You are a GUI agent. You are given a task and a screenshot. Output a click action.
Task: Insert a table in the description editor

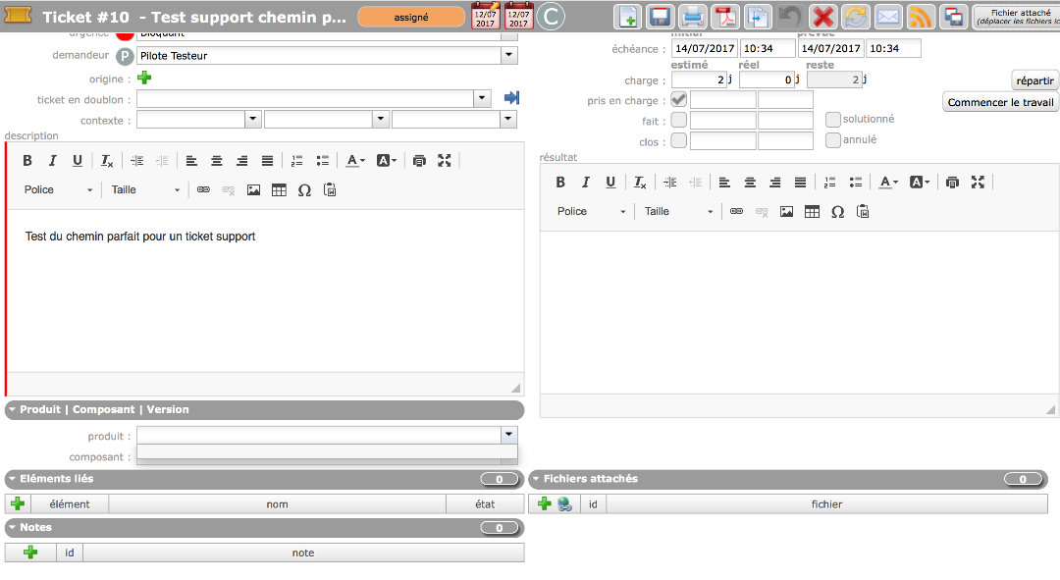[279, 190]
